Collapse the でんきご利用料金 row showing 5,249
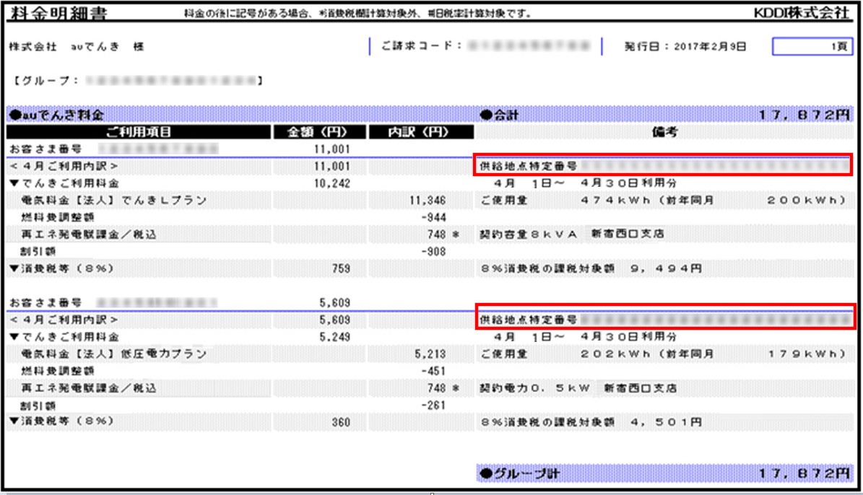Viewport: 863px width, 495px height. [x=13, y=336]
